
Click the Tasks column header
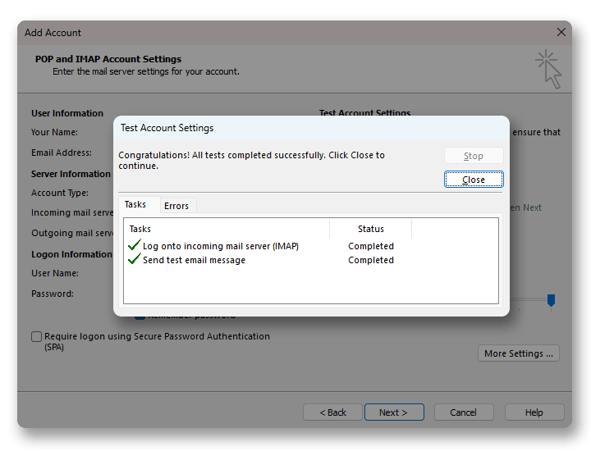coord(227,229)
